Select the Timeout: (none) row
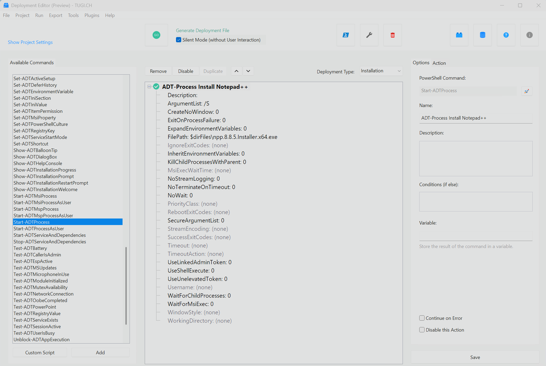This screenshot has width=546, height=366. pos(188,245)
